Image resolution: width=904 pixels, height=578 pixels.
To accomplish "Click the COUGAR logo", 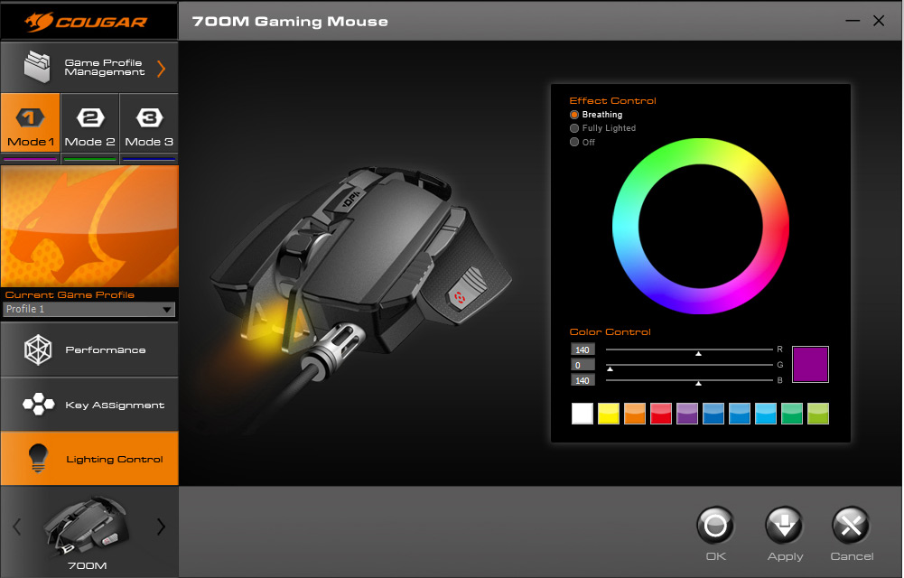I will pos(87,22).
